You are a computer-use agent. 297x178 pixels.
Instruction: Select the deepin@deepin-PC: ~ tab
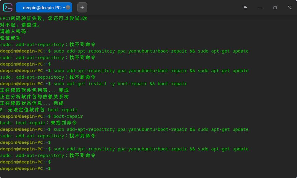pos(42,7)
